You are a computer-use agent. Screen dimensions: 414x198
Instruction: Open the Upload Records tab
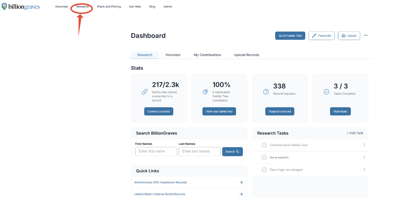tap(246, 55)
